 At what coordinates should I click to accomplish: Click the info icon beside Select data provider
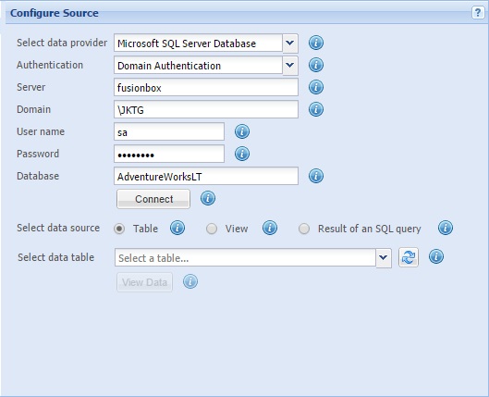click(316, 43)
